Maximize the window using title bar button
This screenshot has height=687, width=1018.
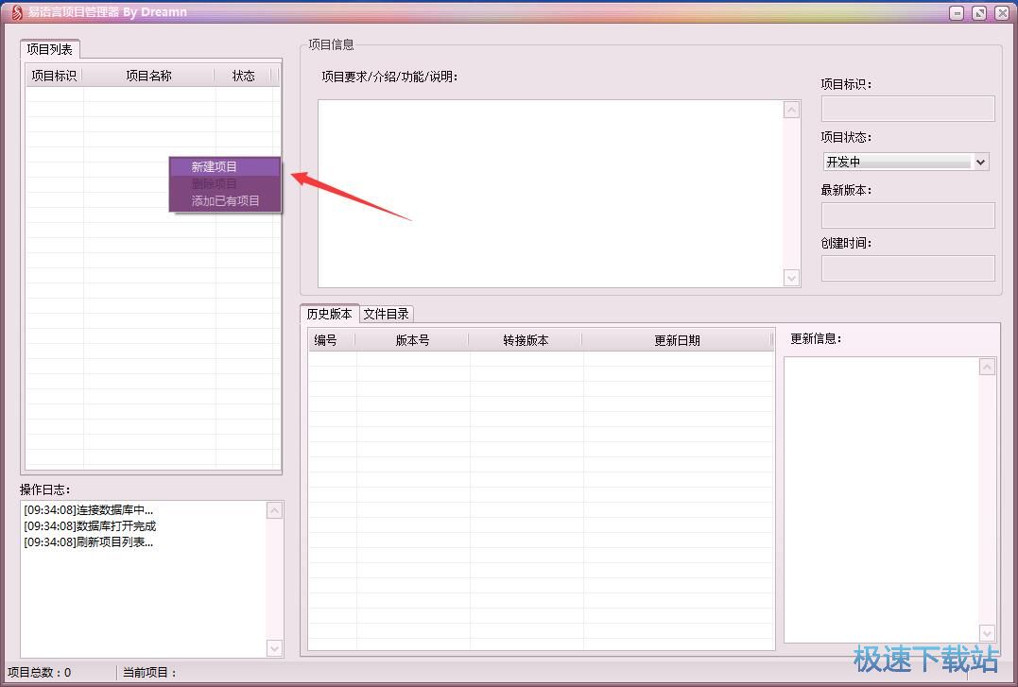[x=979, y=13]
